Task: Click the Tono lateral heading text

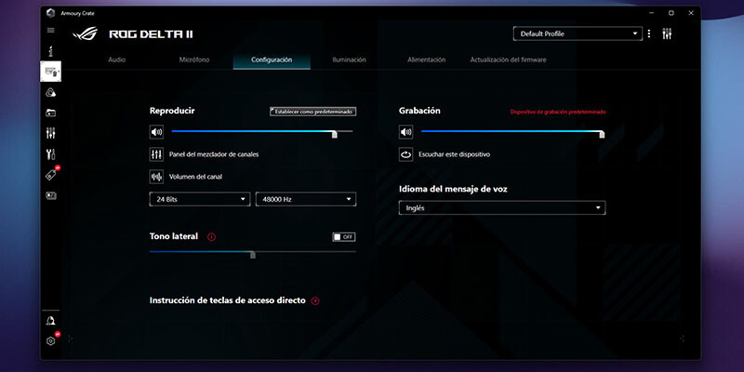Action: (174, 236)
